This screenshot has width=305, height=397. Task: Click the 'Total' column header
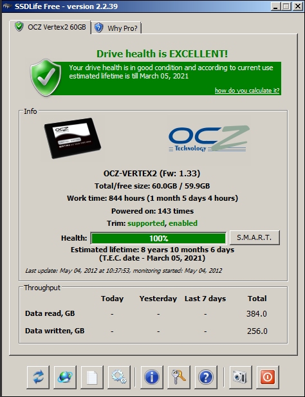pos(257,299)
